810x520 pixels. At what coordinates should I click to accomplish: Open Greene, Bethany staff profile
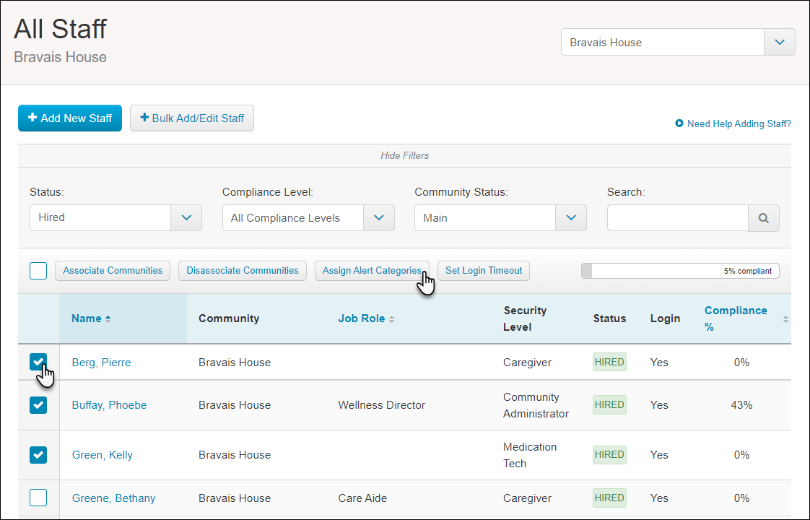(113, 498)
